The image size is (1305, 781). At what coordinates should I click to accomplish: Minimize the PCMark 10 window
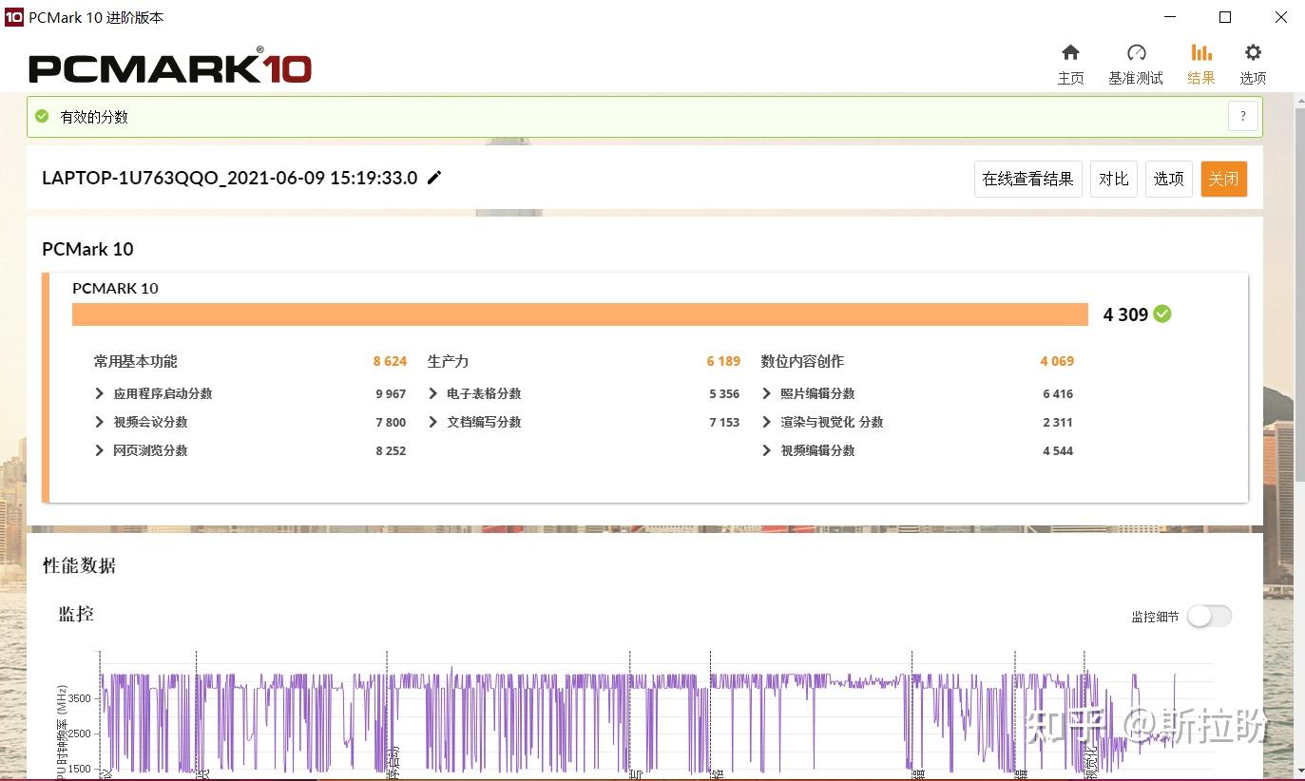pos(1170,17)
